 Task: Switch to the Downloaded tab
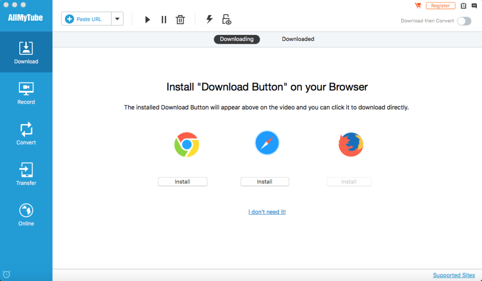coord(298,39)
